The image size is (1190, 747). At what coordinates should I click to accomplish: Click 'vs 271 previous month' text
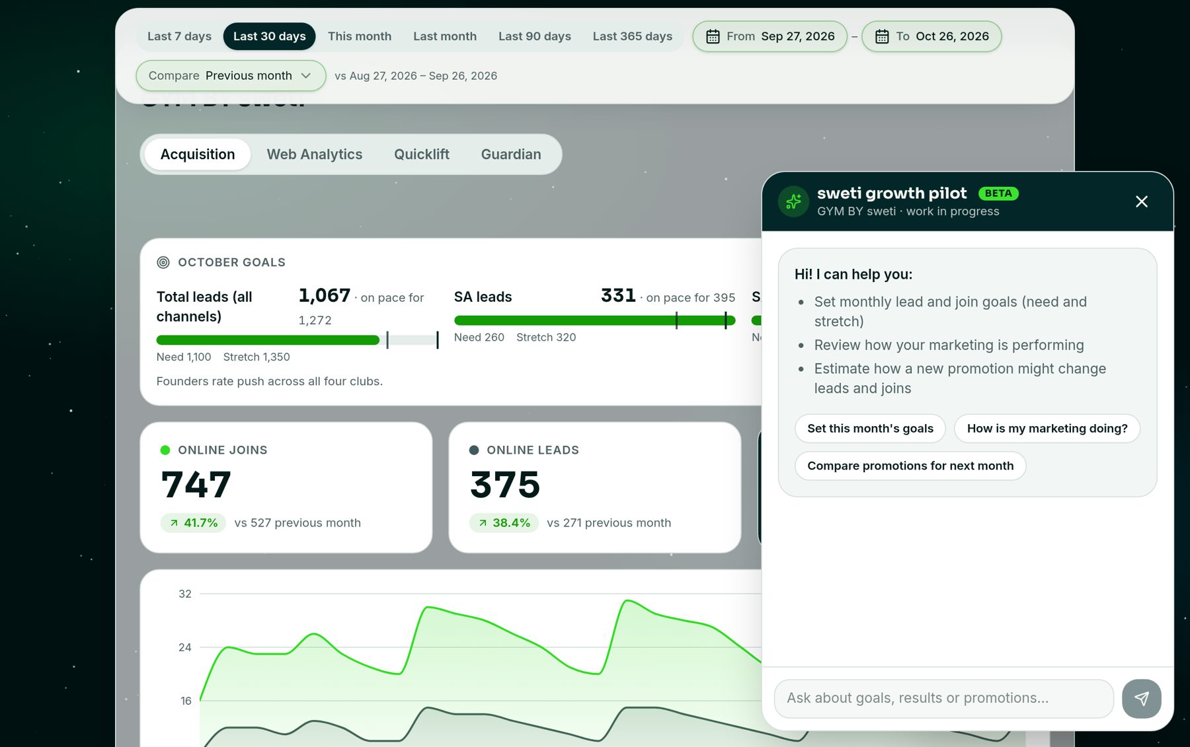609,523
